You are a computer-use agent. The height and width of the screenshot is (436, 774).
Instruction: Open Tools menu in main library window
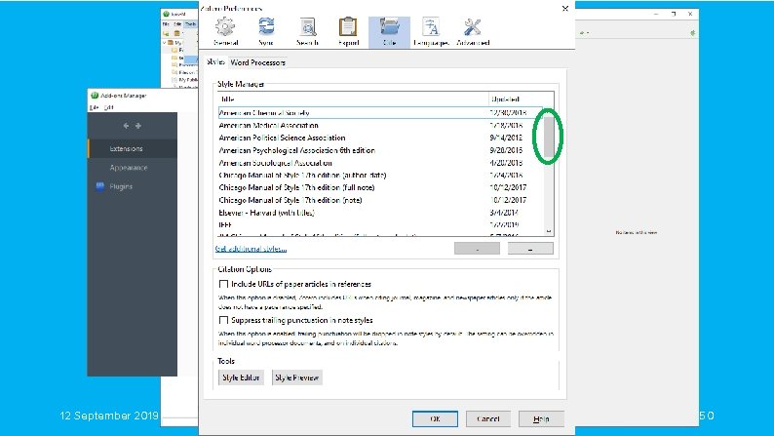coord(190,23)
